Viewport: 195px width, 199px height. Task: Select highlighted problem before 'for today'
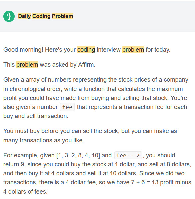[133, 50]
